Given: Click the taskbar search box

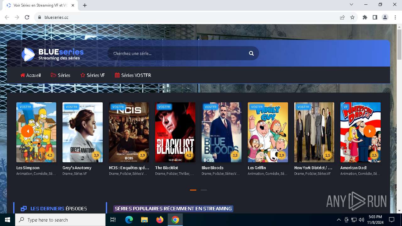Looking at the screenshot, I should click(x=60, y=220).
